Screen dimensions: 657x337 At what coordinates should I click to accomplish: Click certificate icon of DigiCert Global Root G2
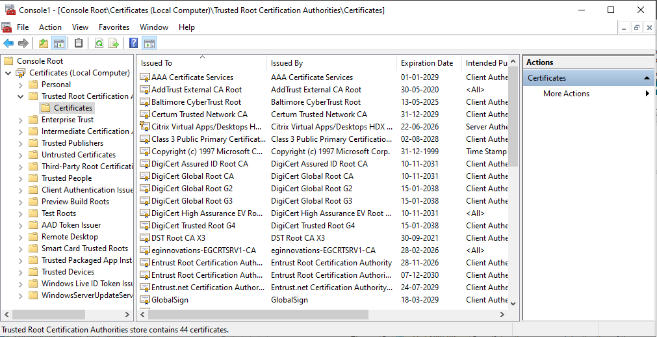coord(144,189)
